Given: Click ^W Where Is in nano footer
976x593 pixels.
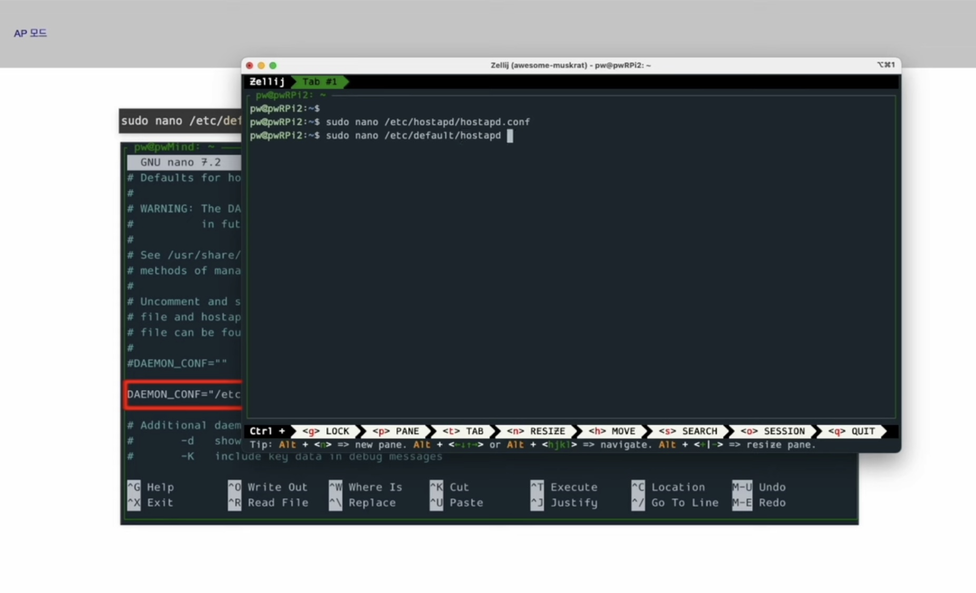Looking at the screenshot, I should (x=366, y=487).
